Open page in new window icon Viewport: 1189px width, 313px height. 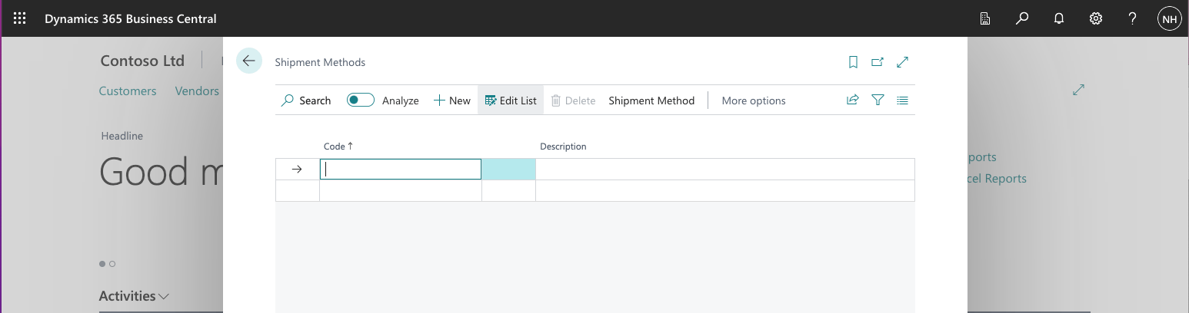878,62
